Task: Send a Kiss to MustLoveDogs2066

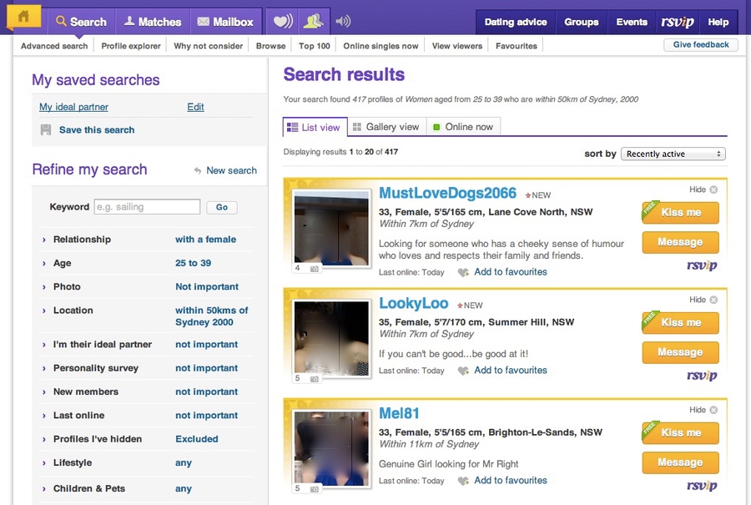Action: 680,213
